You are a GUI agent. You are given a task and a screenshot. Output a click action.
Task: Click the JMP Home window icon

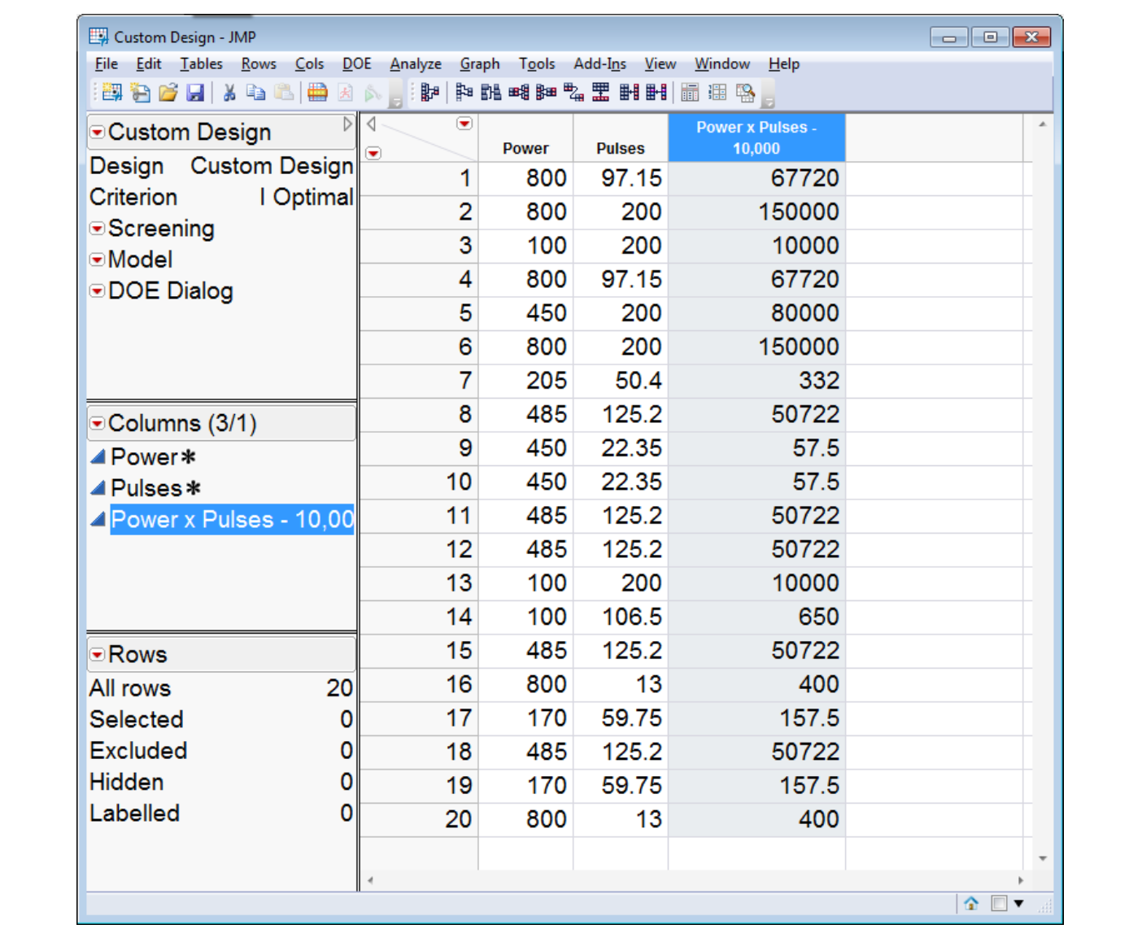pyautogui.click(x=971, y=903)
